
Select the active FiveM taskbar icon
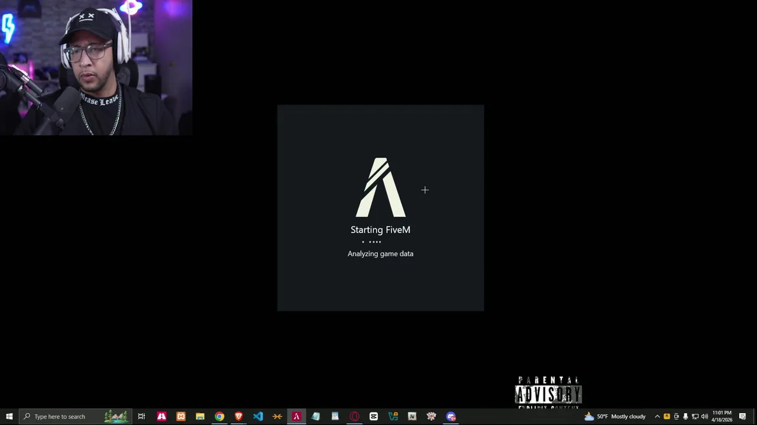296,416
